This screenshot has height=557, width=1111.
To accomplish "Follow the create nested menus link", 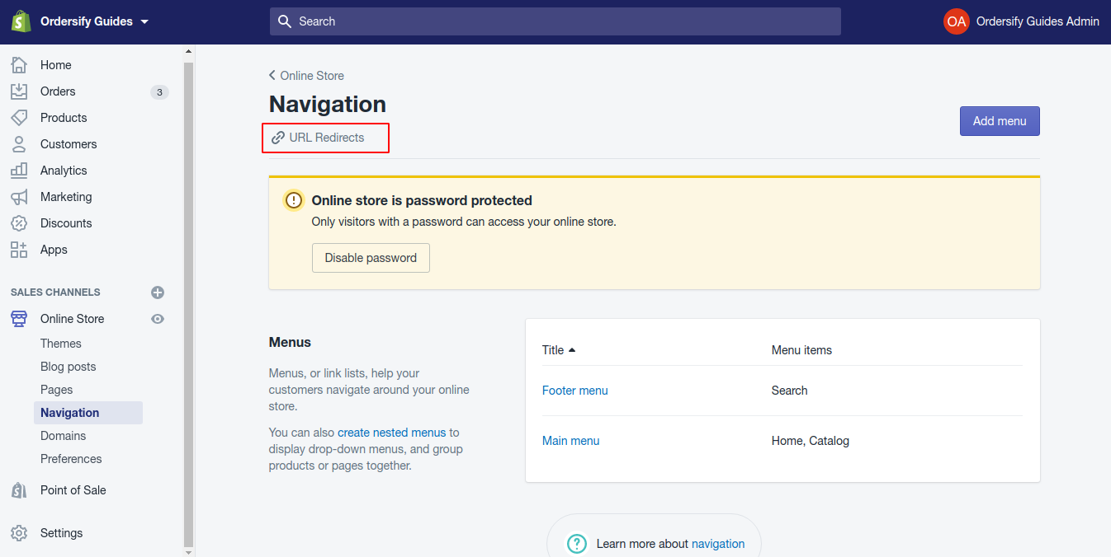I will [x=391, y=433].
